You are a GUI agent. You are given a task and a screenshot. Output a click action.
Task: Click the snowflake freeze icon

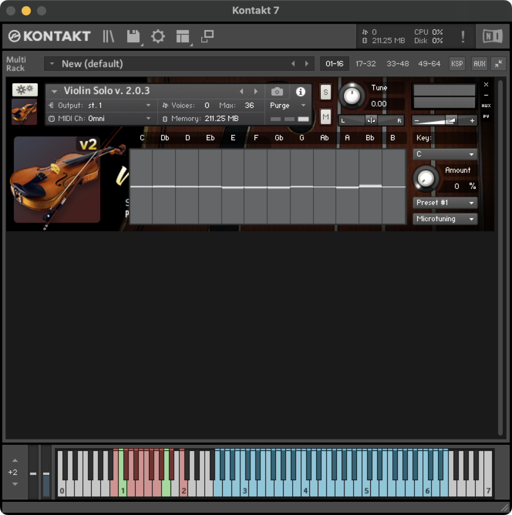click(x=25, y=90)
